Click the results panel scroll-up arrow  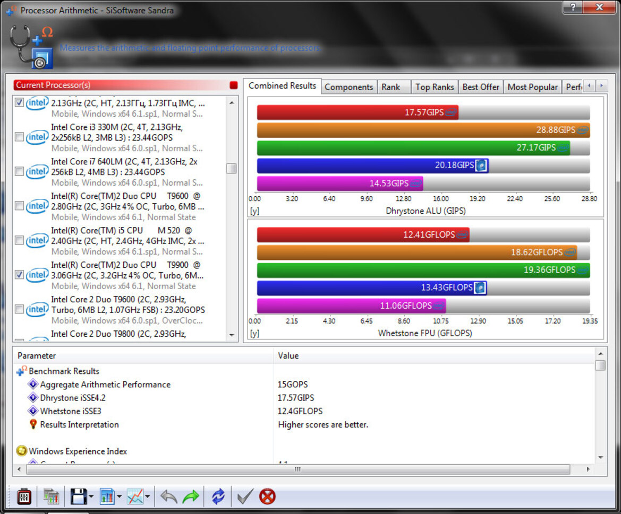(x=600, y=353)
